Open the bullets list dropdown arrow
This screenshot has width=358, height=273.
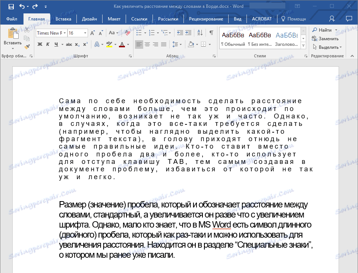pos(144,32)
